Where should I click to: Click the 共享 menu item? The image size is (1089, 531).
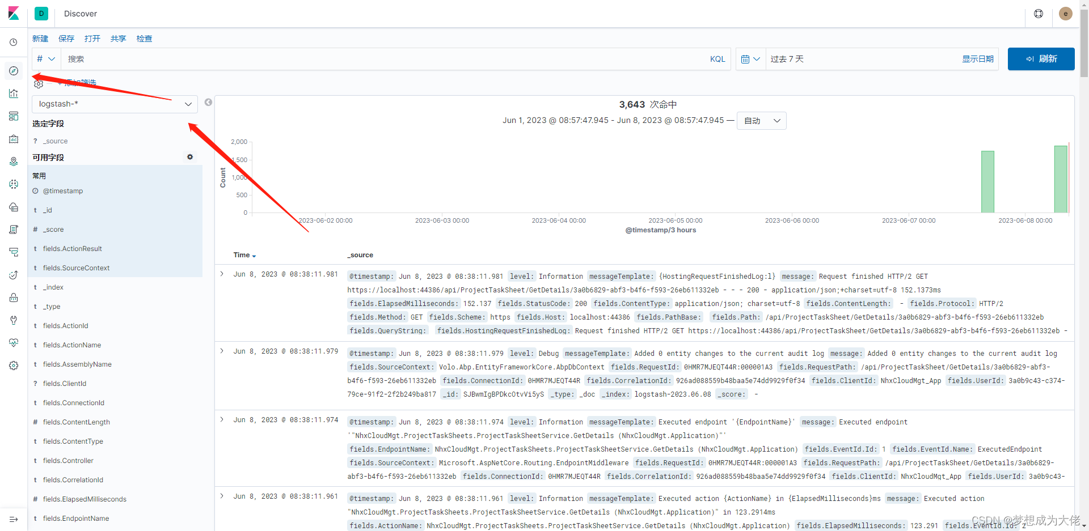tap(118, 38)
